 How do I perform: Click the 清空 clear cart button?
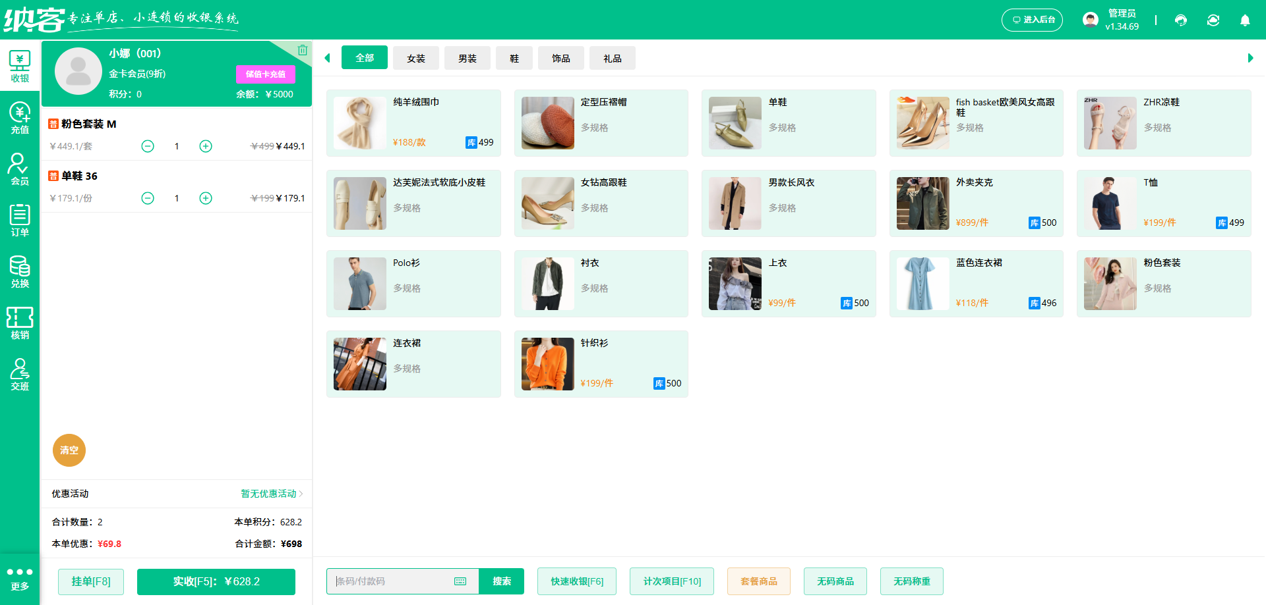(69, 450)
